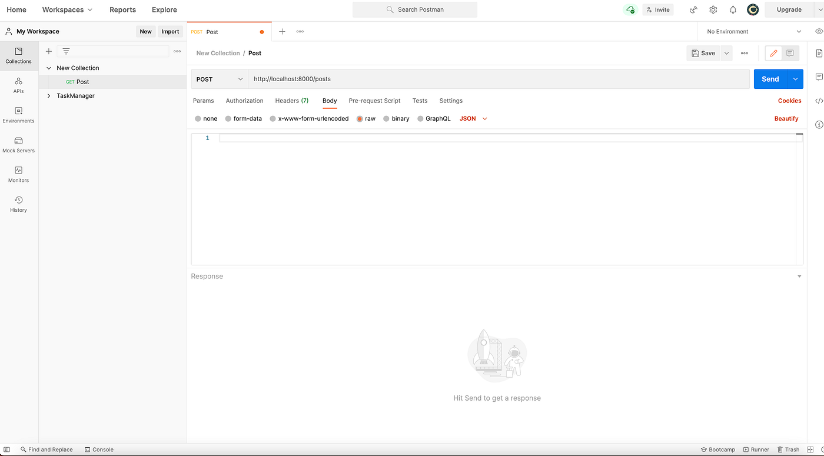Select GraphQL body option
Viewport: 824px width, 456px height.
click(434, 118)
